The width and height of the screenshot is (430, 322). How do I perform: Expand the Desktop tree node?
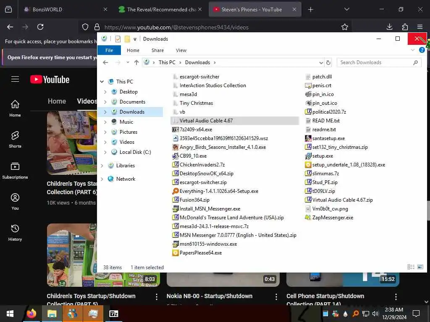[105, 92]
